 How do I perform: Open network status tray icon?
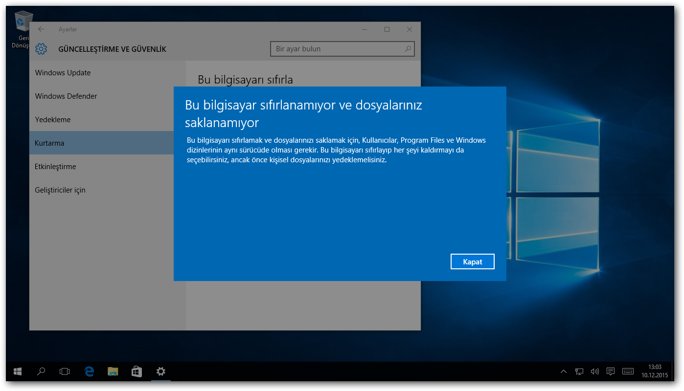[x=579, y=371]
